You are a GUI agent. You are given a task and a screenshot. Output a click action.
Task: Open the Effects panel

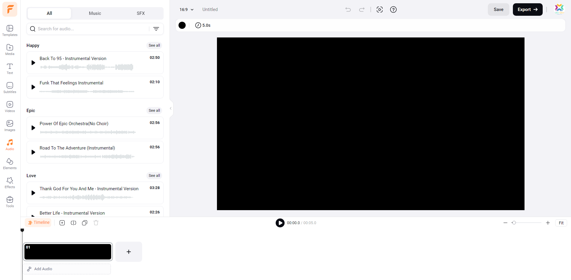click(10, 183)
